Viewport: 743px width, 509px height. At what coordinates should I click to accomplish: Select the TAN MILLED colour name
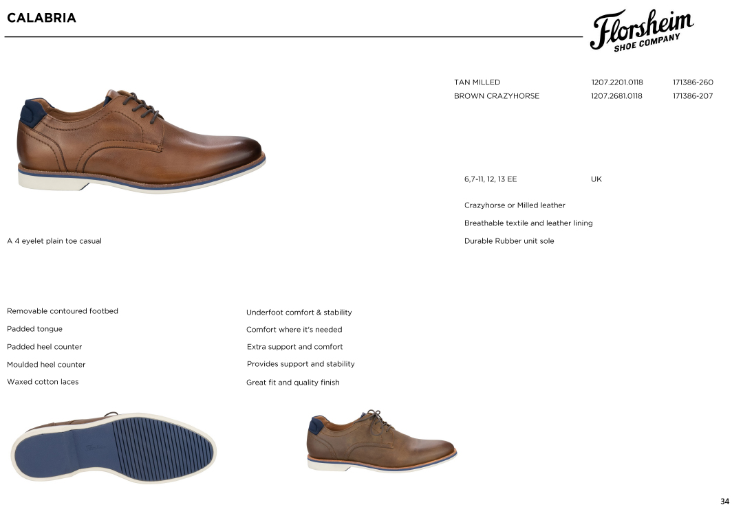[477, 82]
